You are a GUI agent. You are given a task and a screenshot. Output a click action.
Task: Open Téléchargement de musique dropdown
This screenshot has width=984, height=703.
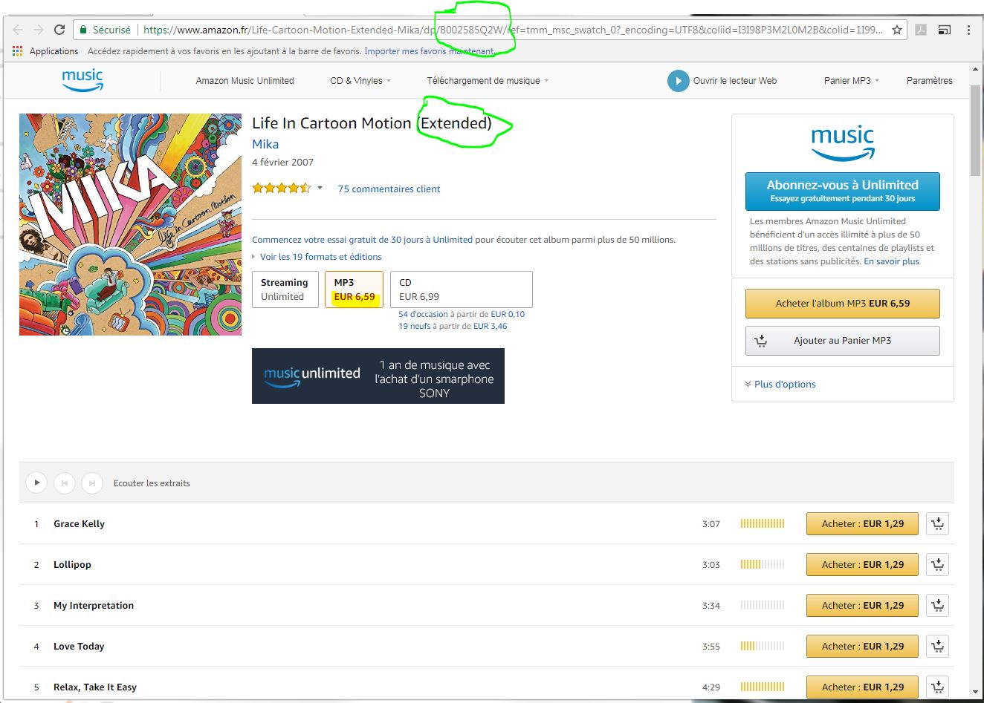(x=488, y=81)
